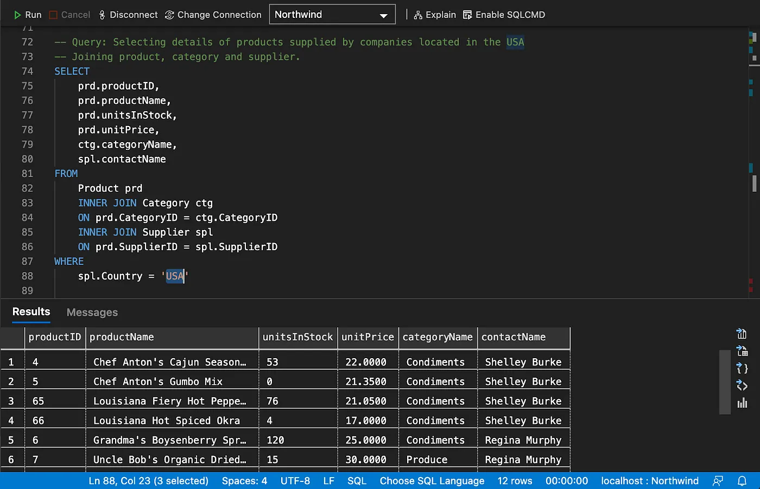Select the Results tab
This screenshot has height=489, width=760.
[x=31, y=312]
